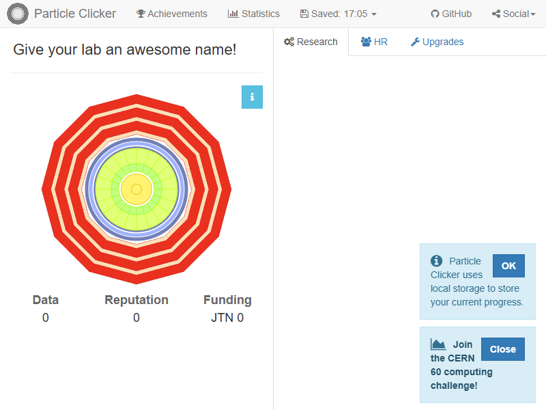Click the GitHub octocat icon
This screenshot has height=410, width=546.
(x=435, y=14)
